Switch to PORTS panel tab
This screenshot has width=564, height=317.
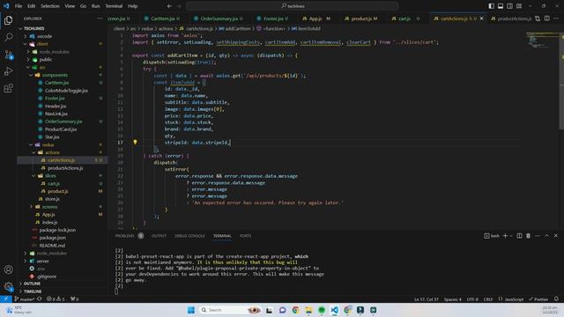245,236
